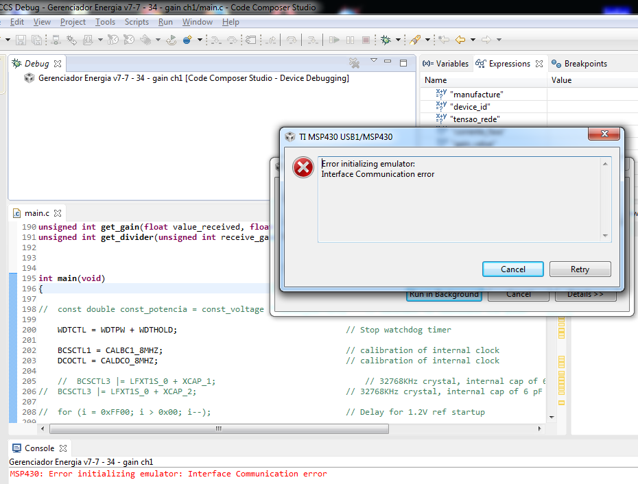
Task: Click the load program toolbar icon
Action: click(x=88, y=40)
